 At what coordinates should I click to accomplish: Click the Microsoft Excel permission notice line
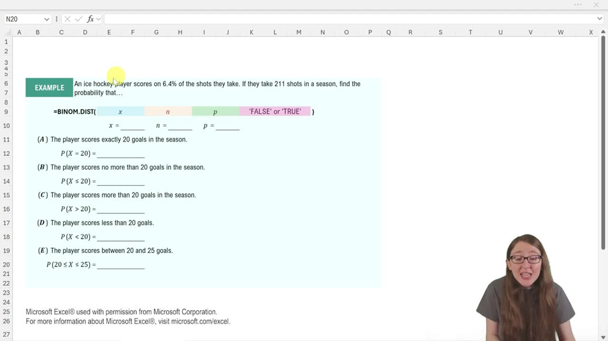tap(122, 312)
